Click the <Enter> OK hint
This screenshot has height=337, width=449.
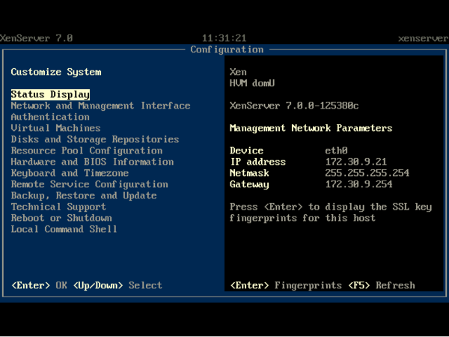tap(39, 285)
